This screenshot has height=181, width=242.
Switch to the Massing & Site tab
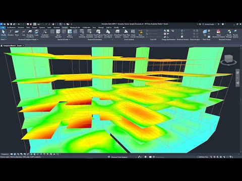[75, 28]
